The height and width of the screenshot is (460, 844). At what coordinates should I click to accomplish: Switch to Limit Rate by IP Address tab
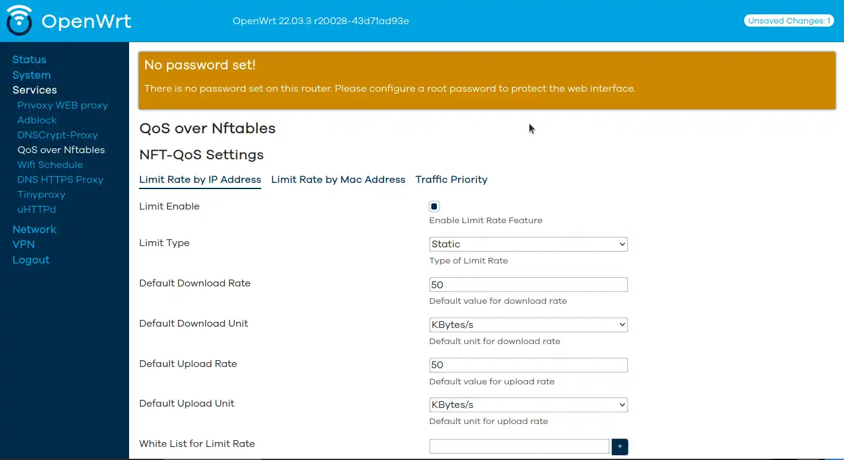(x=200, y=180)
